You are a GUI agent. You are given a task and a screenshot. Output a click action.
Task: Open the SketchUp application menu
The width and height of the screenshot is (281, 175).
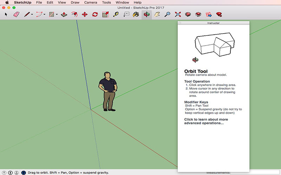tap(22, 2)
